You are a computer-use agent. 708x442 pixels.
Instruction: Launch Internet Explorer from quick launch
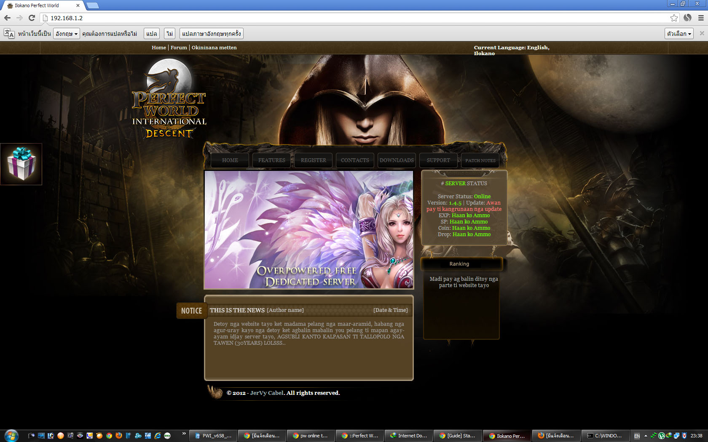click(158, 436)
